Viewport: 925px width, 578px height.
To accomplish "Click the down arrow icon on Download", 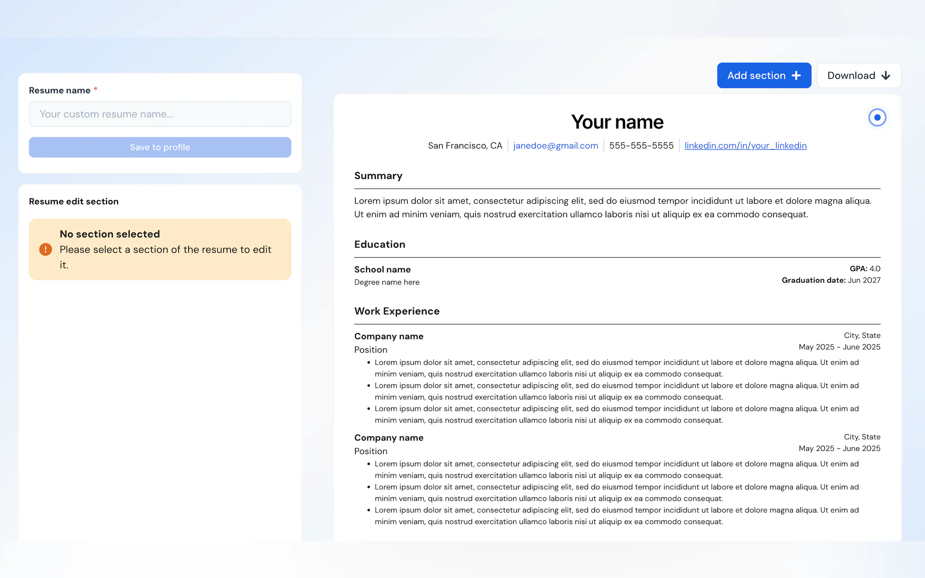I will pos(886,76).
